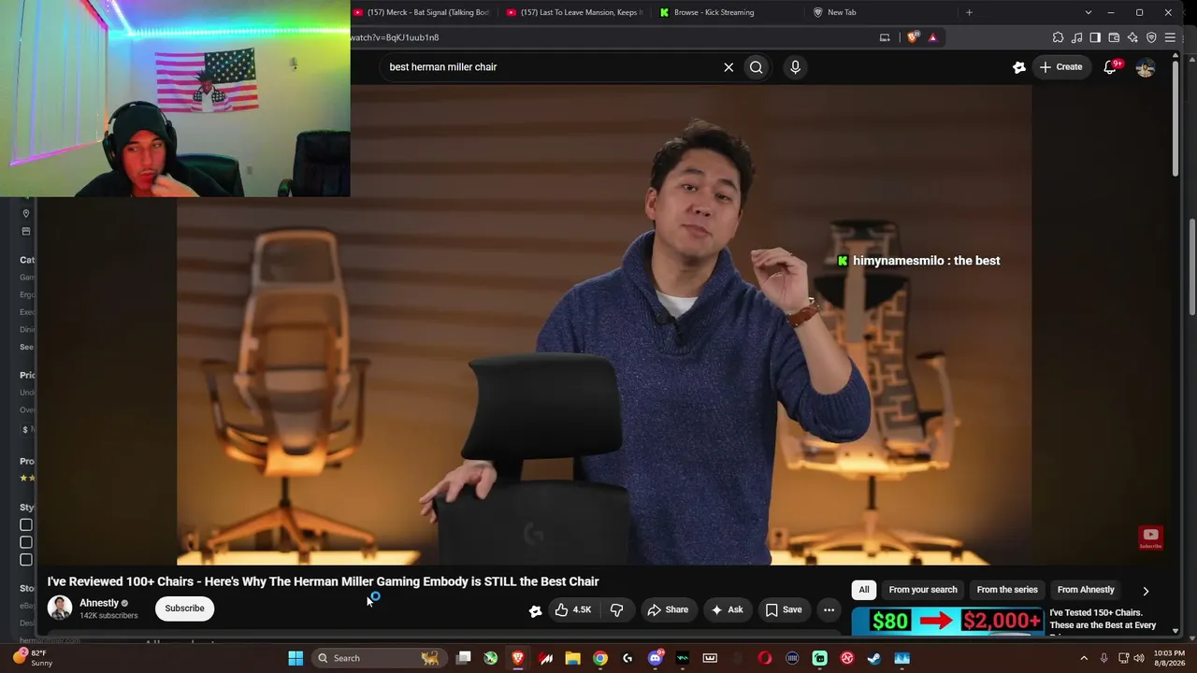Image resolution: width=1197 pixels, height=673 pixels.
Task: Open the YouTube notifications bell
Action: click(1110, 67)
